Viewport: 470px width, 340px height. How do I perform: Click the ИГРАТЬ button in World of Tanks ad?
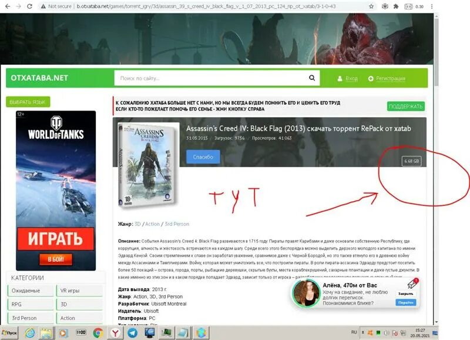point(55,239)
